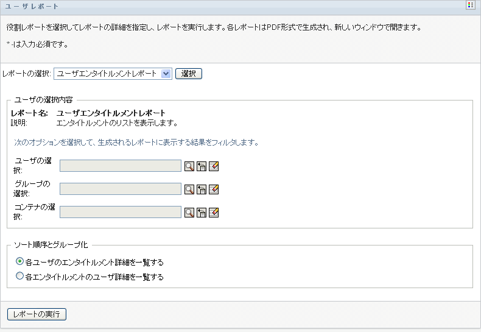Click the grid icon in ユーザレポート title bar
This screenshot has width=481, height=332.
[x=470, y=5]
